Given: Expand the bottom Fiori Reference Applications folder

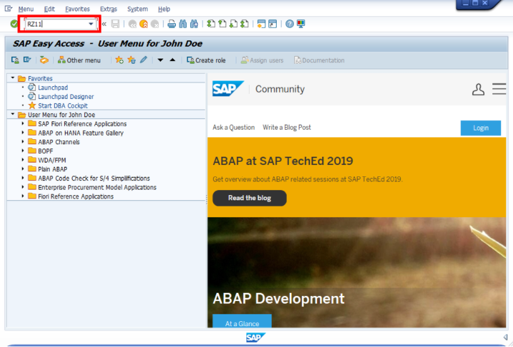Looking at the screenshot, I should [23, 196].
